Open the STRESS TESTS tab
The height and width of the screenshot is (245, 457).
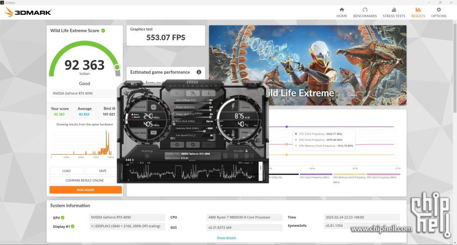[x=394, y=13]
